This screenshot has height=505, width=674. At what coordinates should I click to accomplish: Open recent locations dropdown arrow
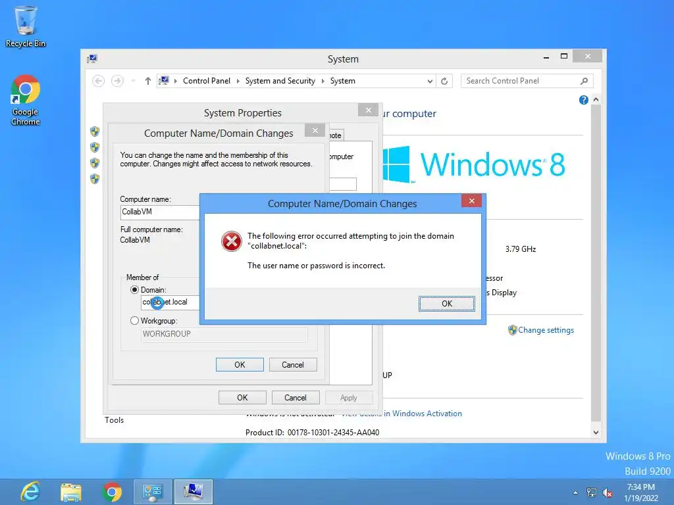coord(133,81)
